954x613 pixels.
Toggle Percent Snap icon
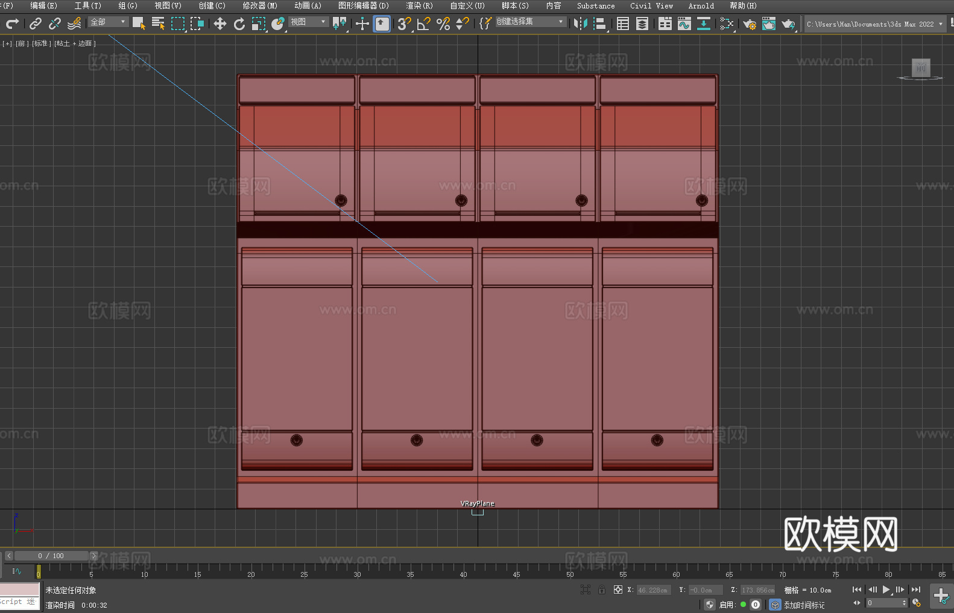coord(443,24)
